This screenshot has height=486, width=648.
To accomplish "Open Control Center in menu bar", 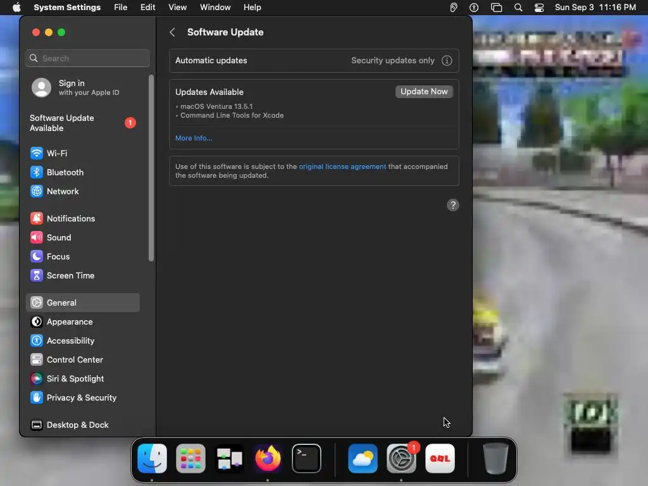I will (x=539, y=8).
